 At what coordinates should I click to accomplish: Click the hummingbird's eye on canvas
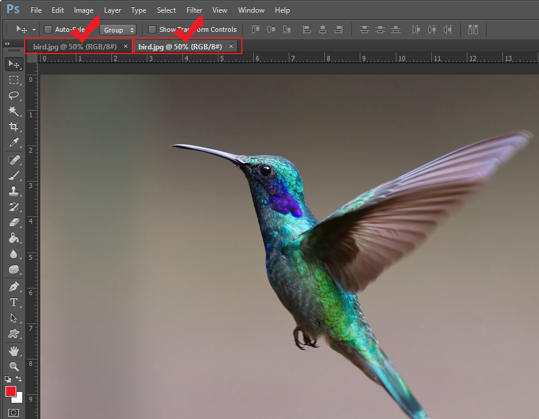tap(265, 170)
